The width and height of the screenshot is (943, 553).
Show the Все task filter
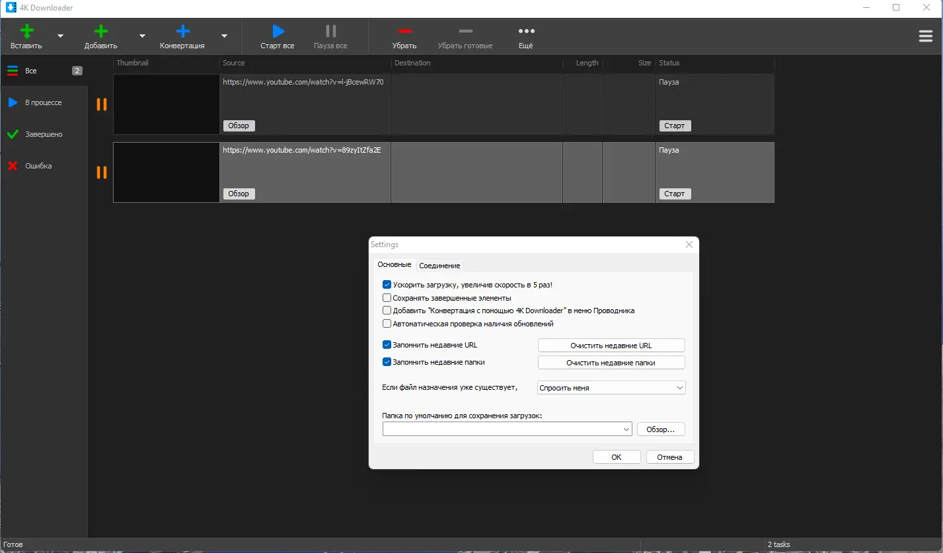44,71
